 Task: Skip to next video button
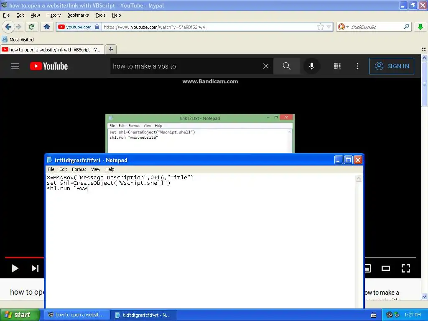click(x=35, y=268)
